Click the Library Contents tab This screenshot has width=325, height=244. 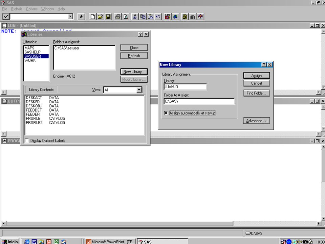click(41, 89)
